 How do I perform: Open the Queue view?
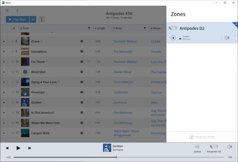(197, 149)
